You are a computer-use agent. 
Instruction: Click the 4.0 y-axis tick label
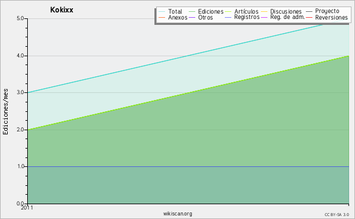[x=20, y=56]
